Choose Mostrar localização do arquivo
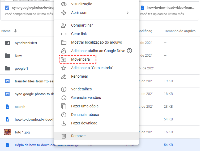Screen dimensions: 201x151 click(x=96, y=42)
